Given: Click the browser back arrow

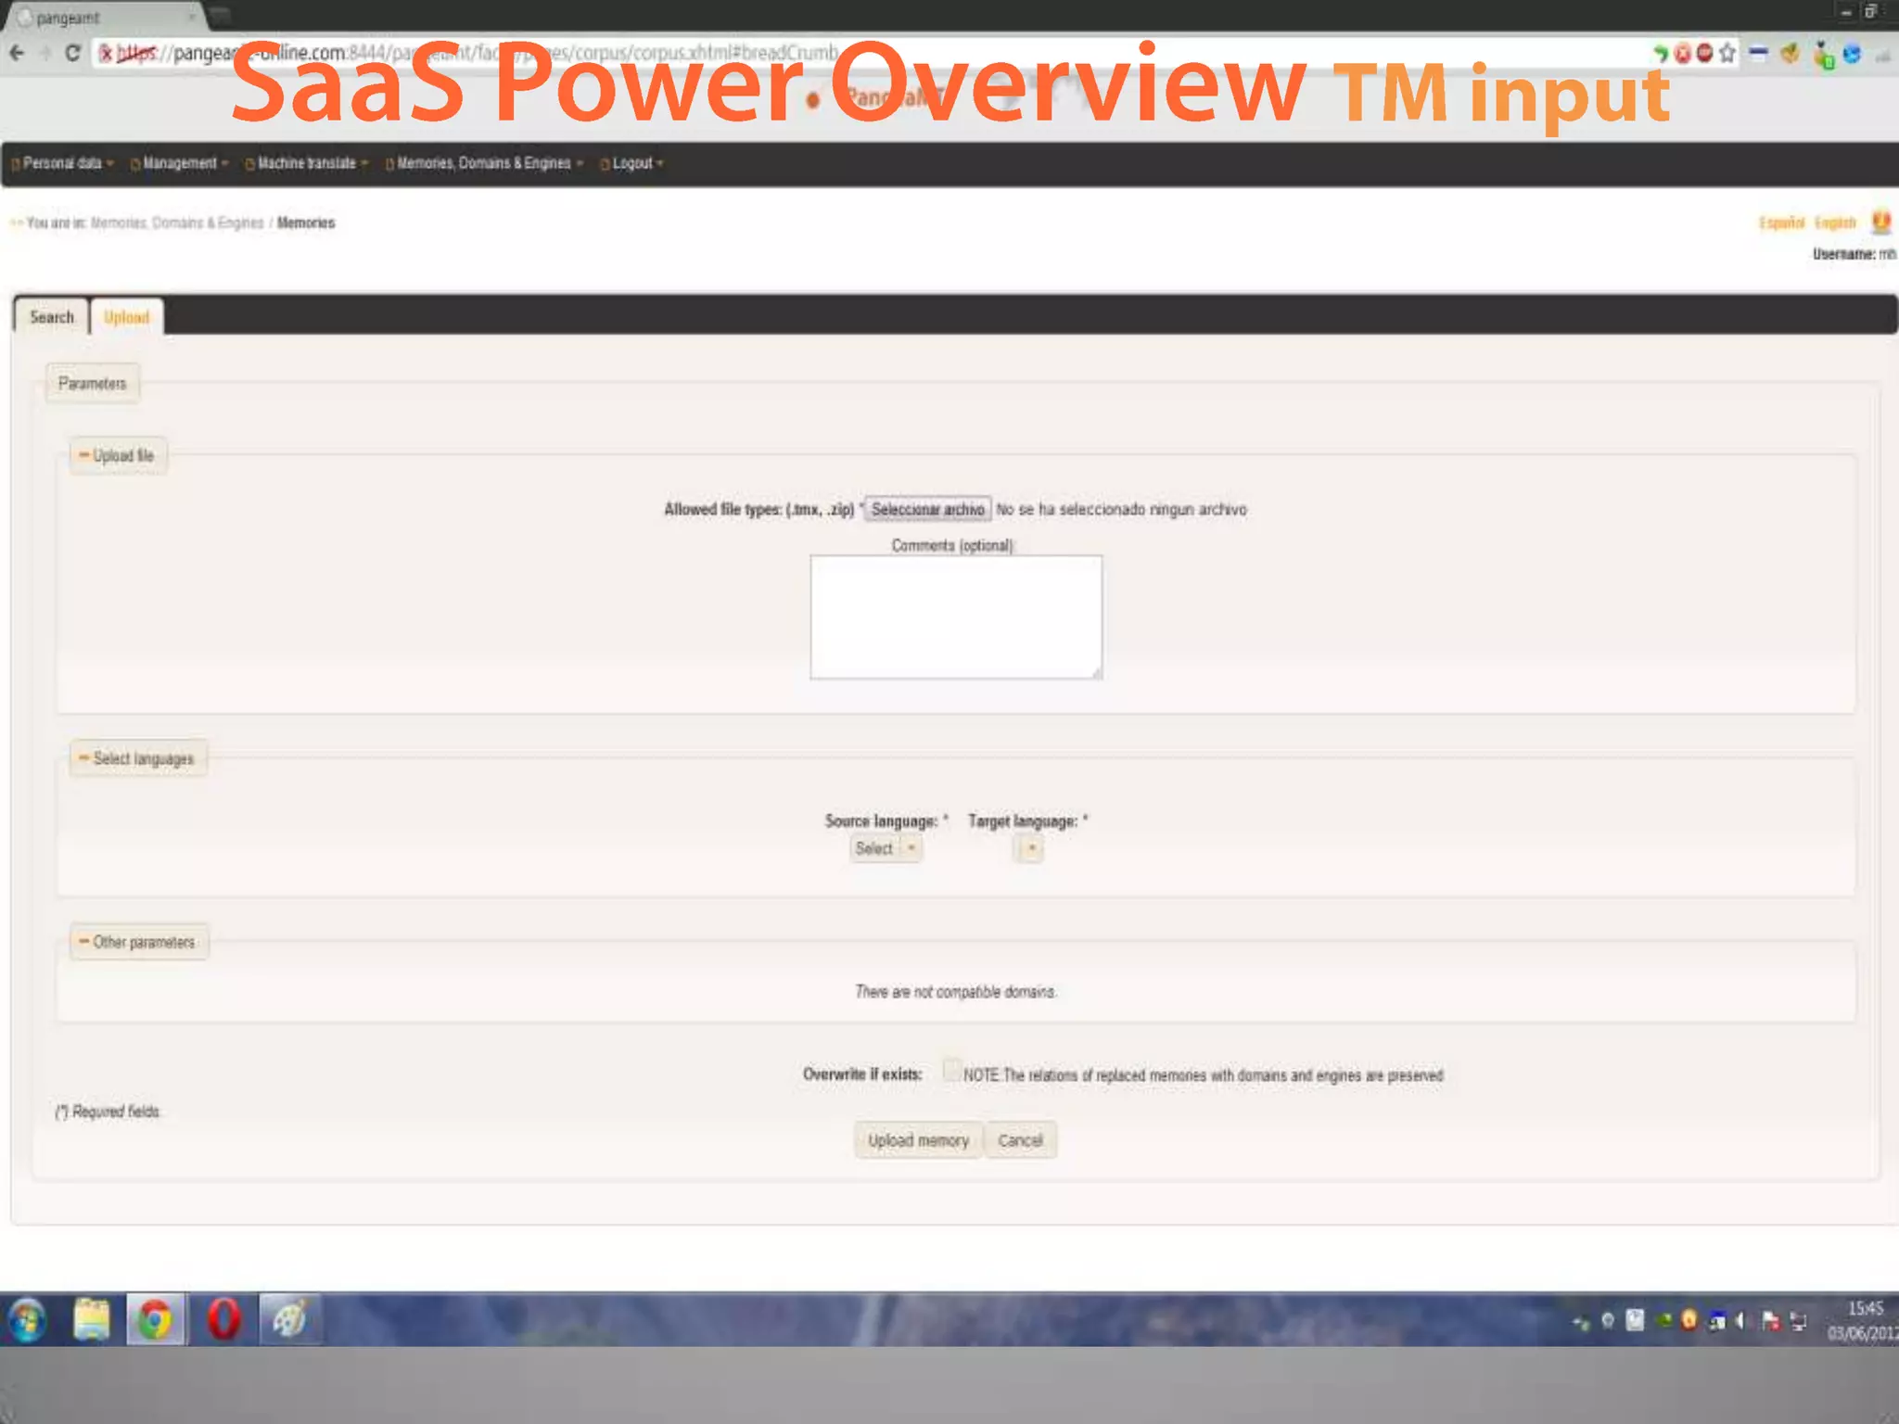Looking at the screenshot, I should pyautogui.click(x=17, y=53).
